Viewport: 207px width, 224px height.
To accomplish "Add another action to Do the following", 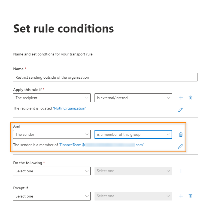I will pyautogui.click(x=181, y=171).
